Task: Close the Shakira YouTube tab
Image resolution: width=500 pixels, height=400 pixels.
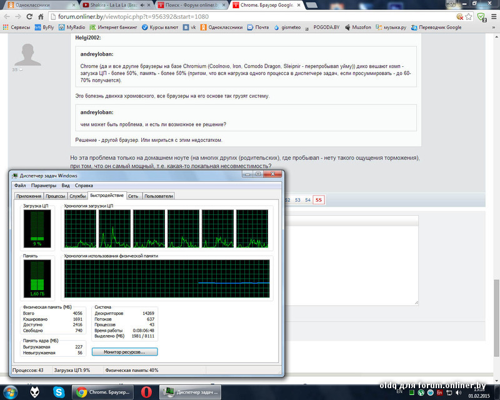Action: (x=149, y=5)
